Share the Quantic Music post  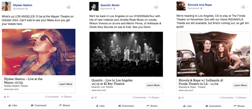click(x=152, y=106)
